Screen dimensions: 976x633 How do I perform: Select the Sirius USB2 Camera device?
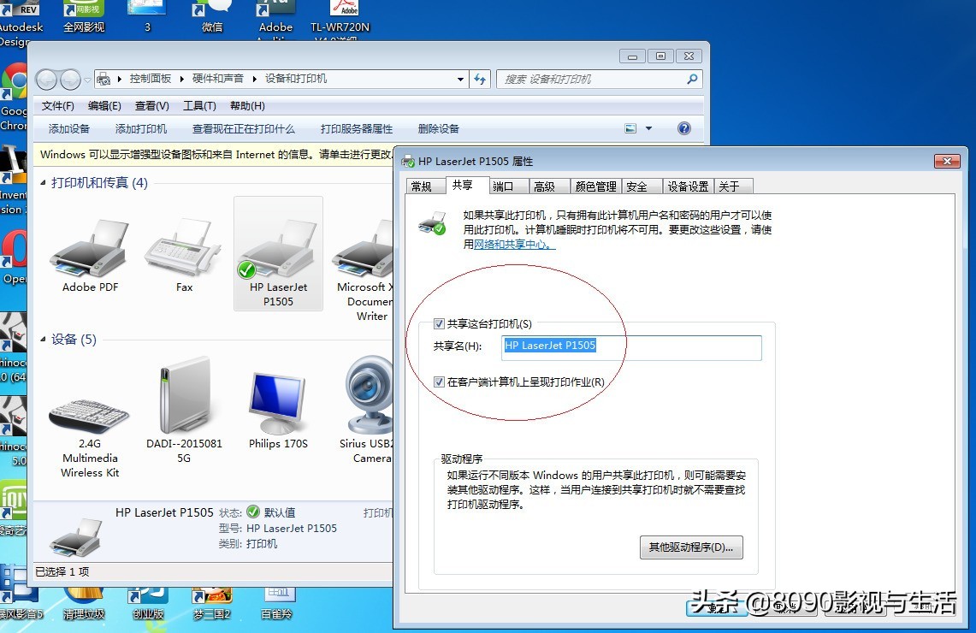pos(368,398)
